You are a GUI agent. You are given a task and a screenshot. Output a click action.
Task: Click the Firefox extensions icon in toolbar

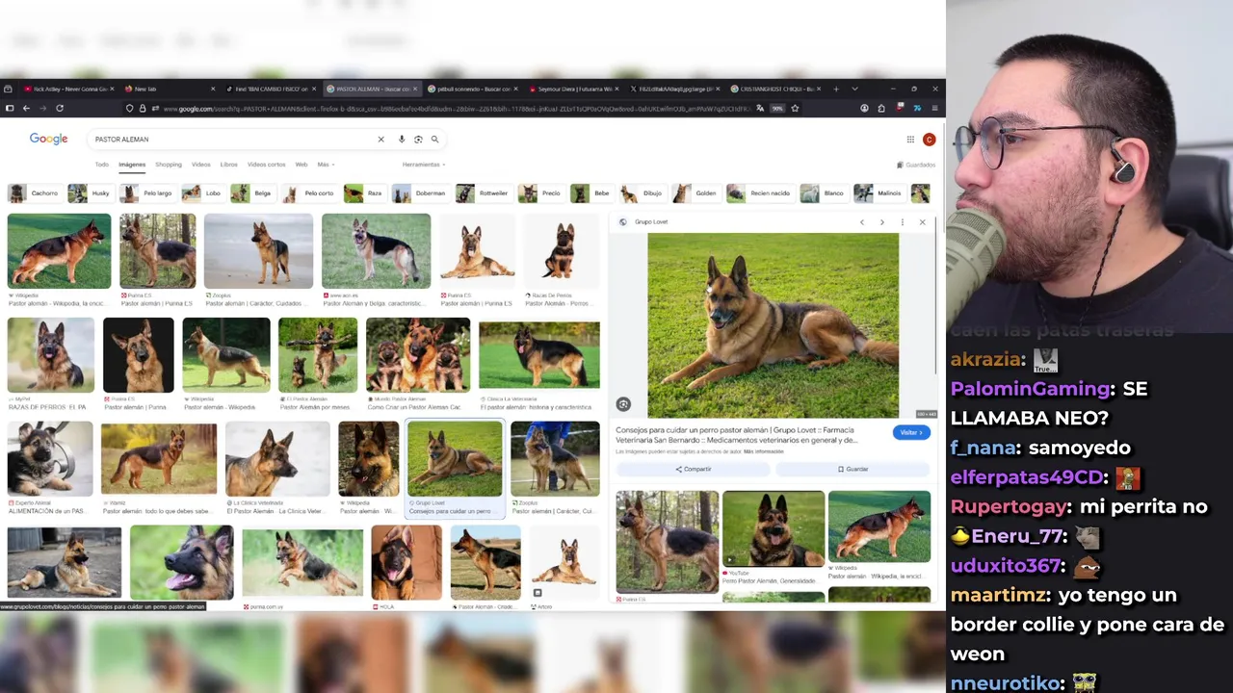tap(881, 108)
